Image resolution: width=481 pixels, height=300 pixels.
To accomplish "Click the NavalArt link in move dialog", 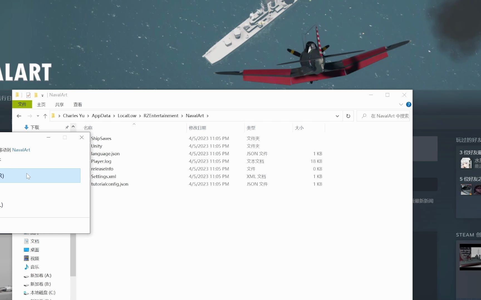I will point(21,150).
